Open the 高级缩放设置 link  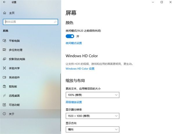74,102
